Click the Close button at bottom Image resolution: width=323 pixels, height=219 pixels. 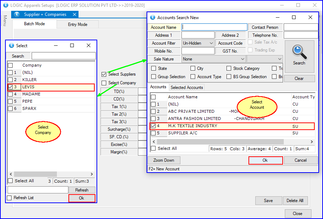coord(298,214)
